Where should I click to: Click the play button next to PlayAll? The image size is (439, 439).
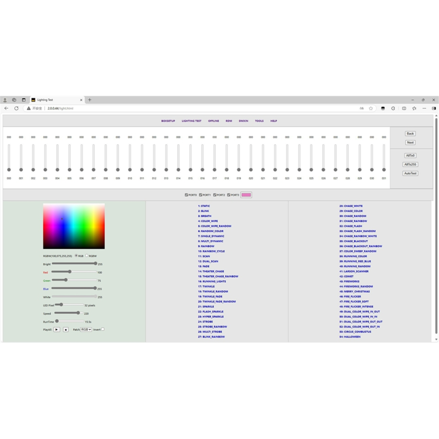pyautogui.click(x=57, y=329)
